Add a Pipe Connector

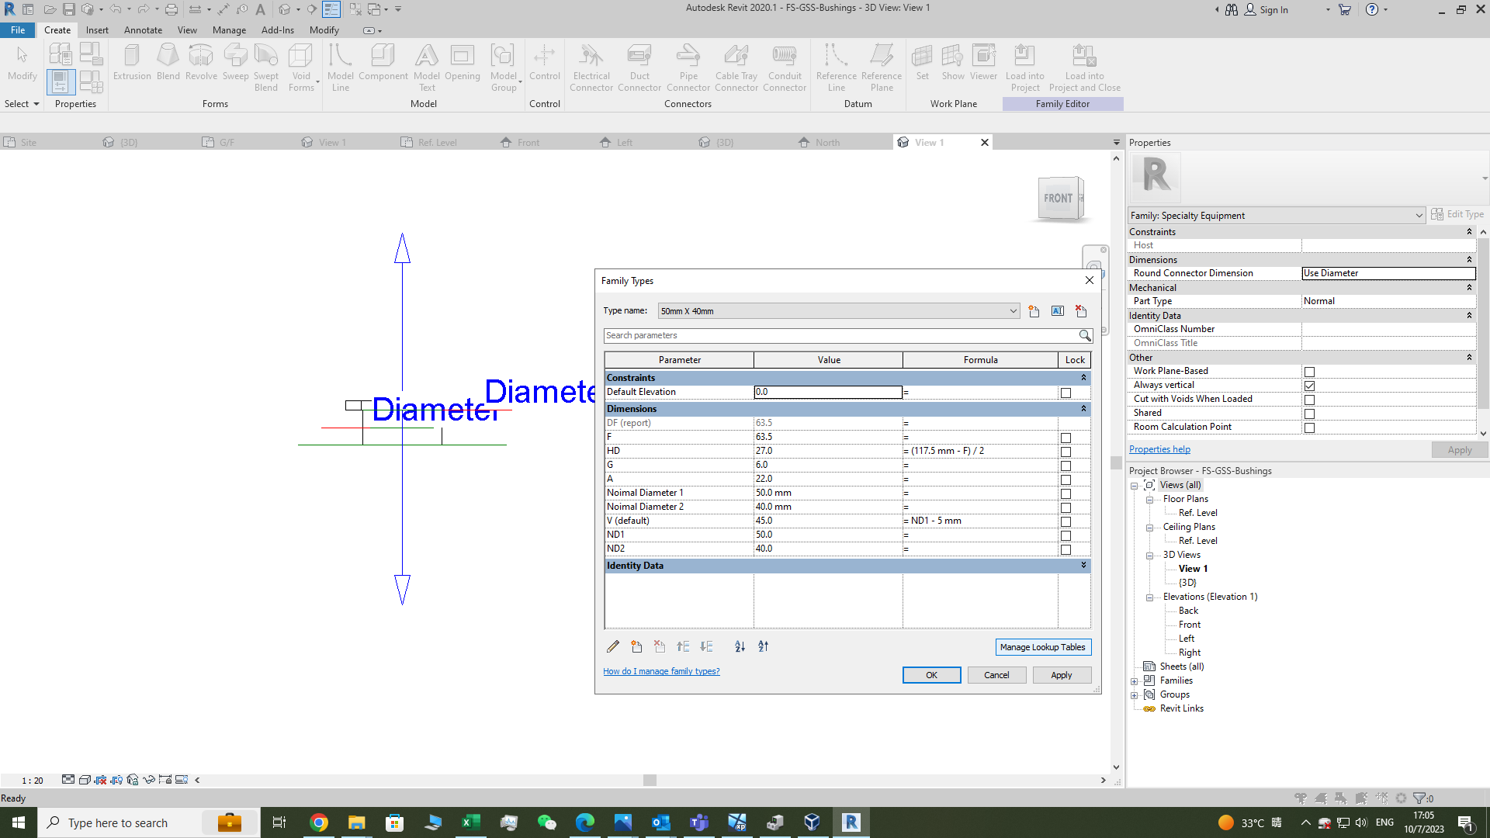click(688, 66)
